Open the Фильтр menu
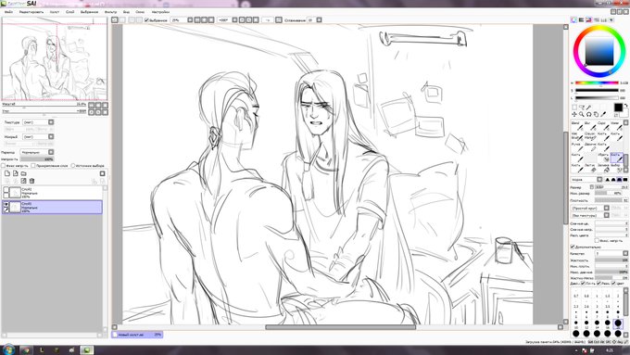 tap(110, 12)
